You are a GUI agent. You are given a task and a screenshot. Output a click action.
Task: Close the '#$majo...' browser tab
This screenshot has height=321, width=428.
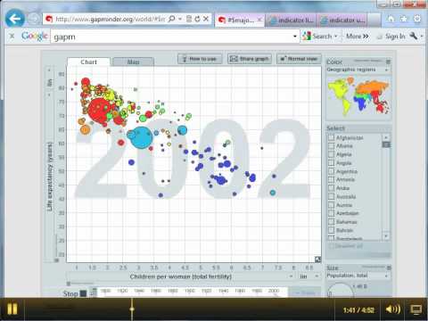[259, 20]
